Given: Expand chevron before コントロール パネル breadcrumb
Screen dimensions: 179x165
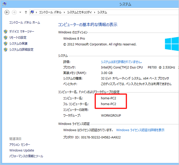Looking at the screenshot, I should [37, 12].
